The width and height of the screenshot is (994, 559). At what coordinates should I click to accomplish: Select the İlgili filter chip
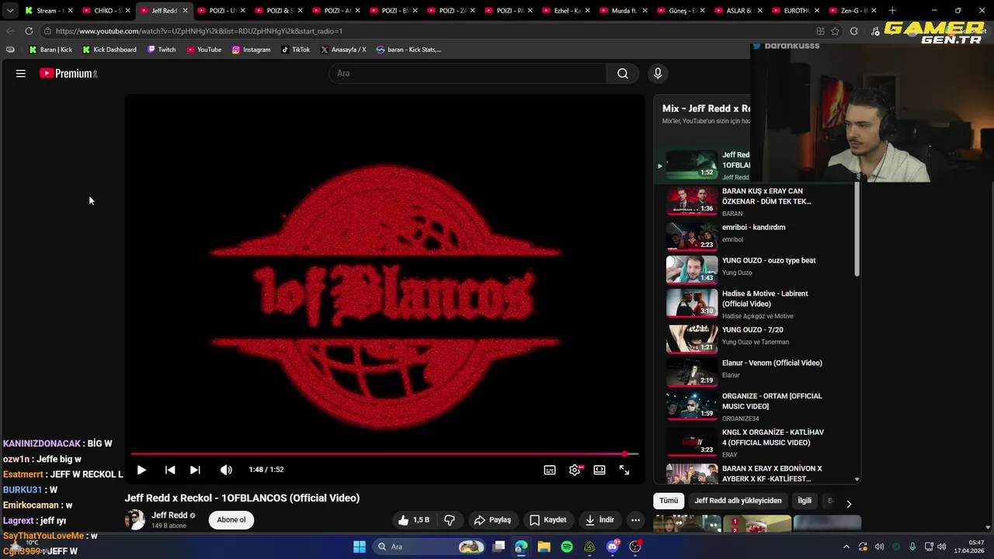(805, 501)
